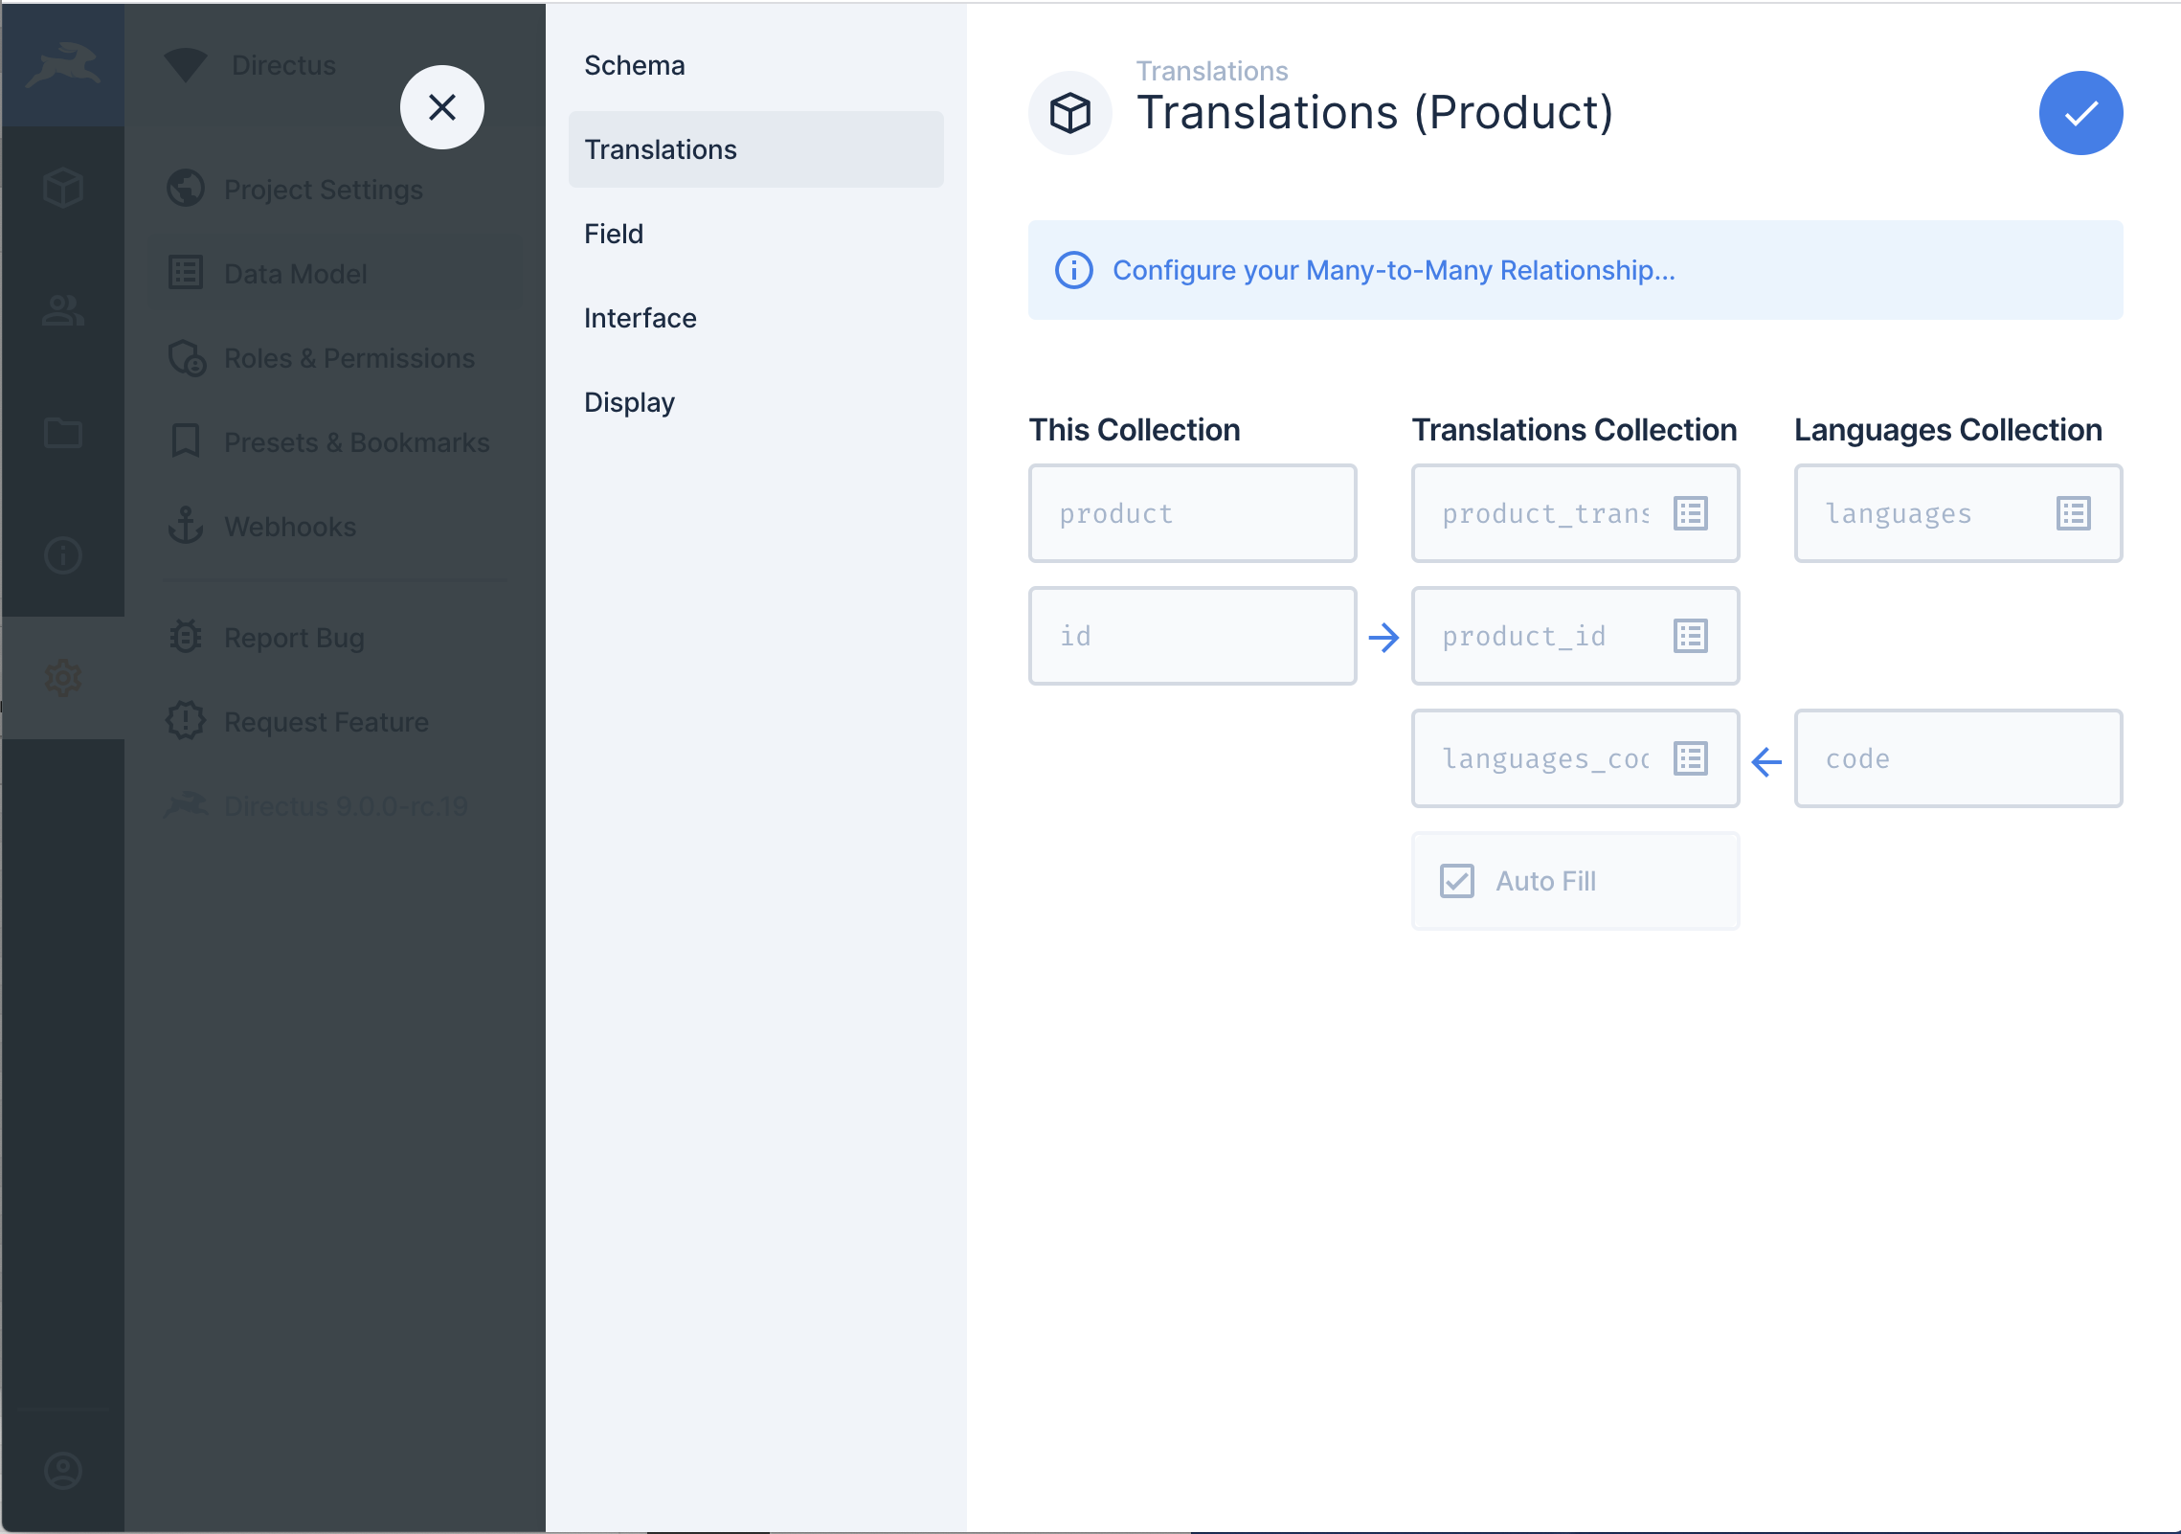Viewport: 2181px width, 1534px height.
Task: Close the field setup drawer with X
Action: tap(441, 107)
